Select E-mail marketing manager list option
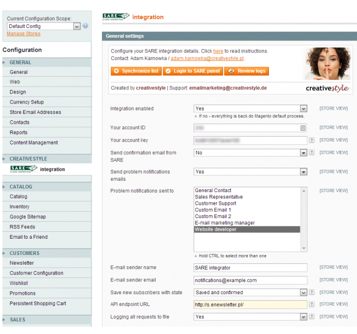 [247, 223]
